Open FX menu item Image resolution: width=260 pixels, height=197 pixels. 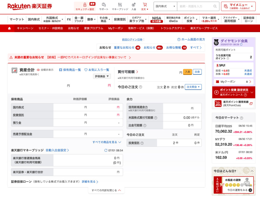tap(69, 19)
